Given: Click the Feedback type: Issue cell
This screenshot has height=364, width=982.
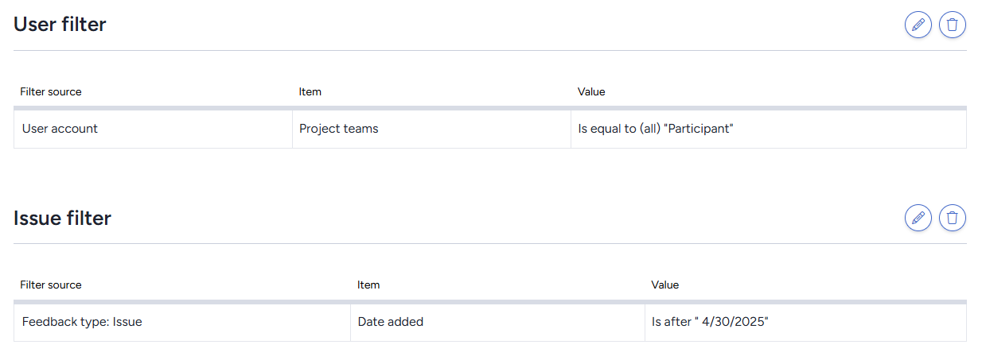Looking at the screenshot, I should (182, 322).
